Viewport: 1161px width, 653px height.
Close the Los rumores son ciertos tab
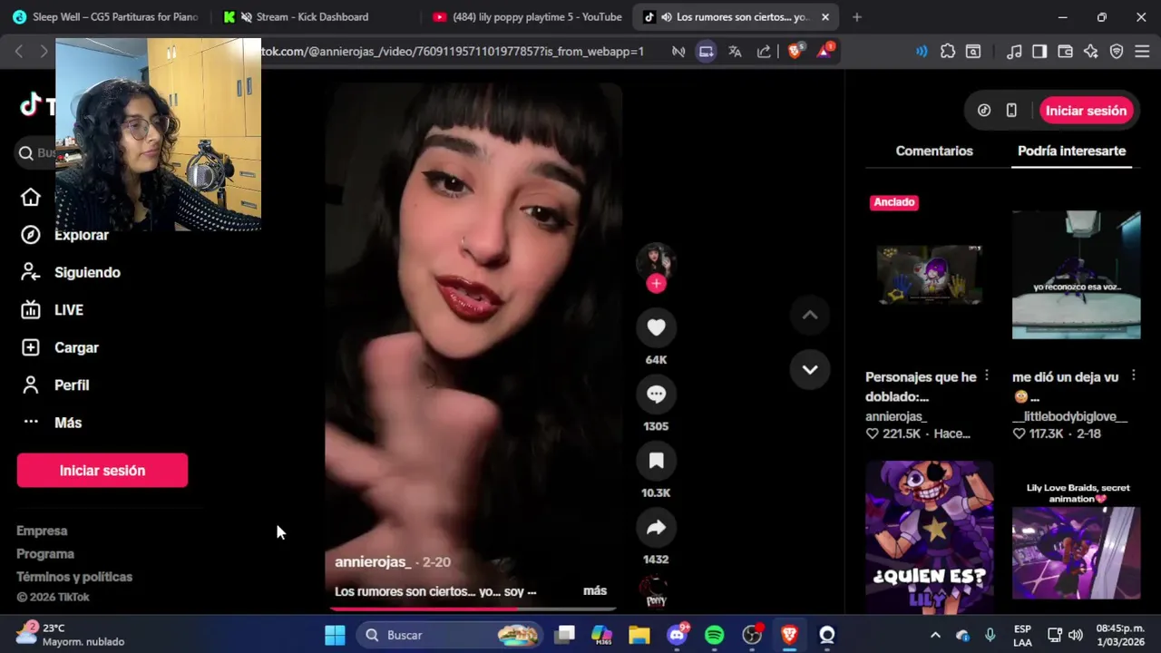click(825, 17)
